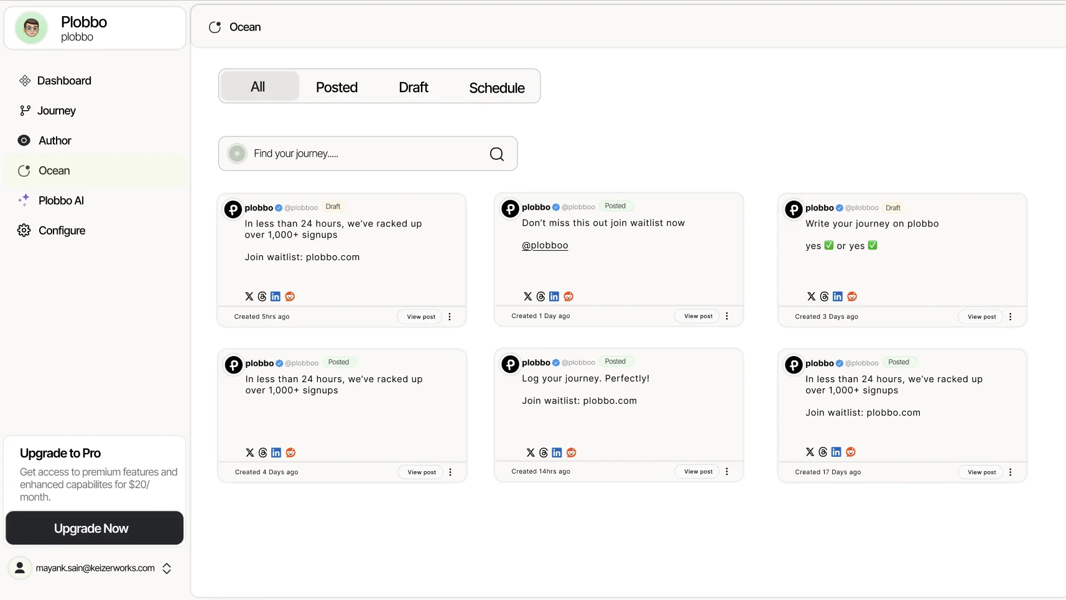Click X icon on 1 Day ago post
This screenshot has height=600, width=1066.
[528, 296]
